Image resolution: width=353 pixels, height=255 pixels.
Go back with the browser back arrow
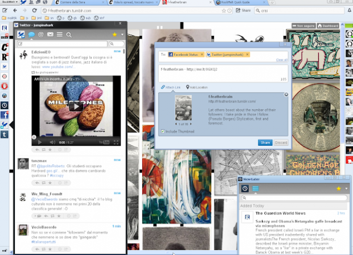pyautogui.click(x=15, y=10)
